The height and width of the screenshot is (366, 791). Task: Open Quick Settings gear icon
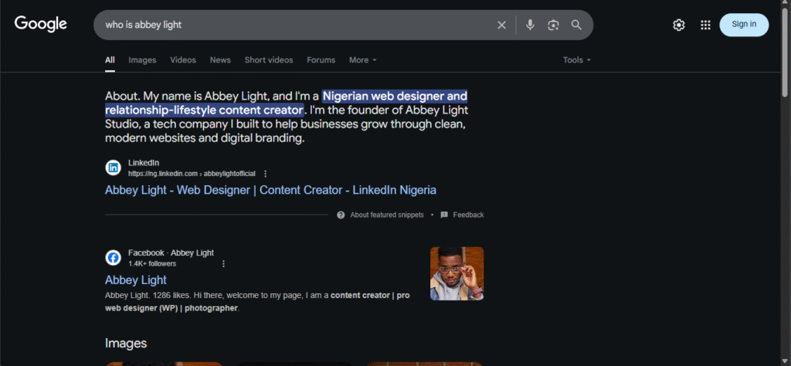(x=679, y=25)
